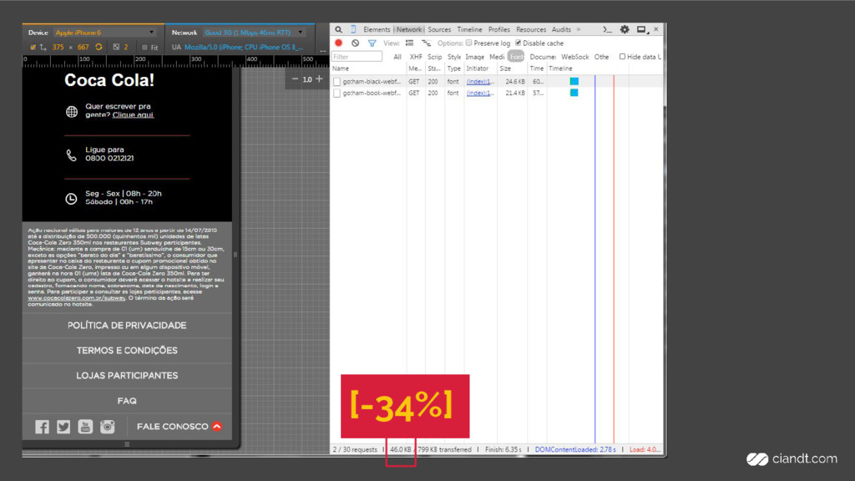Uncheck the emulate screen resolution checkbox
The height and width of the screenshot is (481, 855).
33,48
